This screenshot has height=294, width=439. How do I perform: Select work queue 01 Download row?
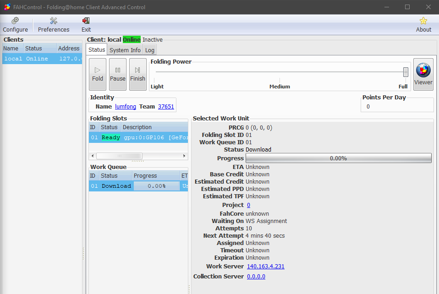click(138, 186)
